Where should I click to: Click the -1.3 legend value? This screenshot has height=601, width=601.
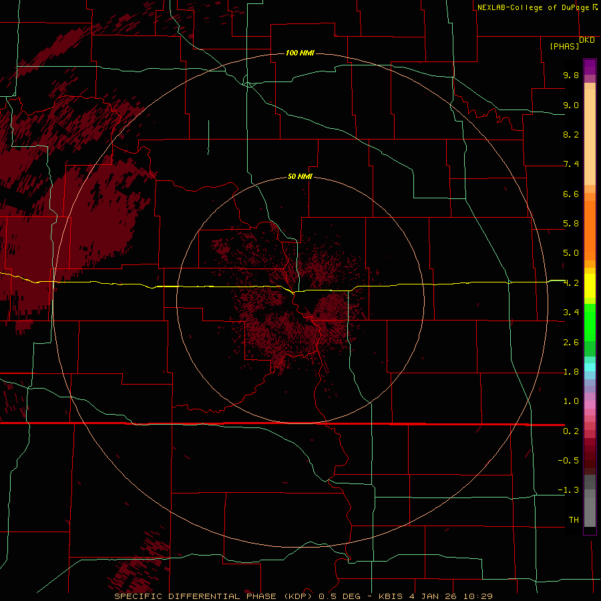tap(568, 490)
